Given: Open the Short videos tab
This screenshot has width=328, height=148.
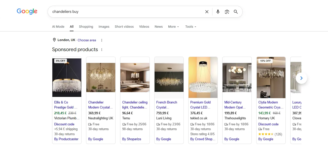Looking at the screenshot, I should [x=124, y=26].
